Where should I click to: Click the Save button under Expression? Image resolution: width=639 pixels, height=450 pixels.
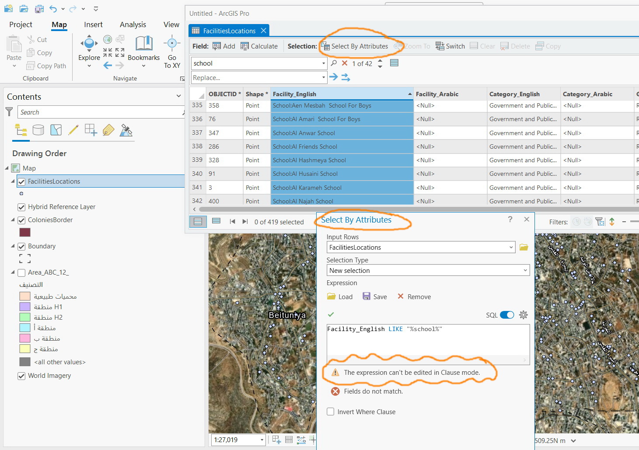374,297
